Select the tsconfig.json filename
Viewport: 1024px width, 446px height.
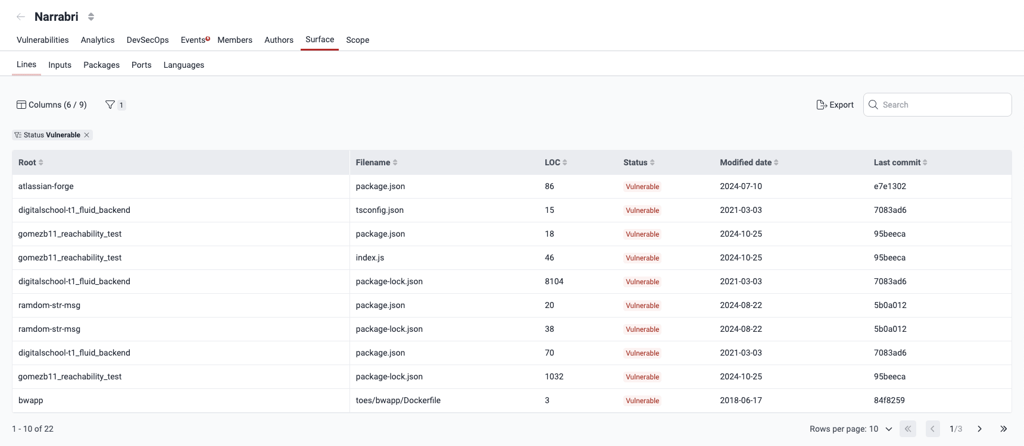pyautogui.click(x=379, y=210)
